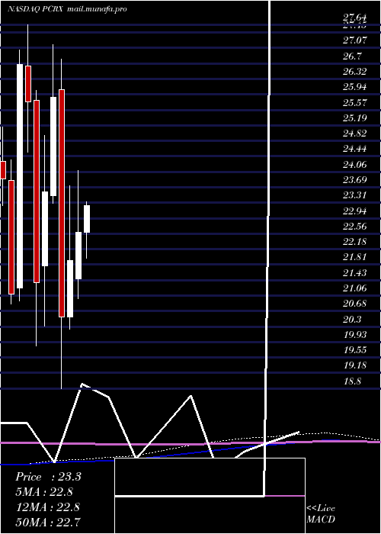Image resolution: width=381 pixels, height=534 pixels.
Task: Click the Price : 23.3 readout
Action: point(48,477)
